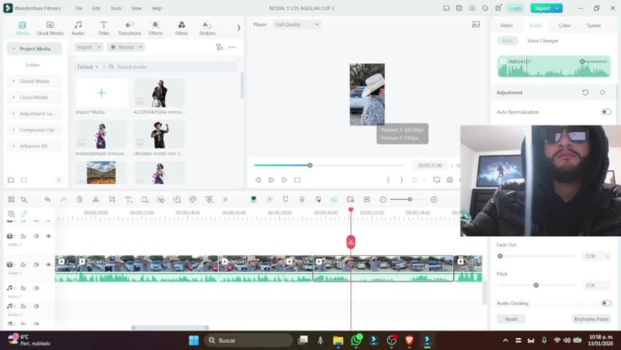The height and width of the screenshot is (350, 621).
Task: Mute the Video 1 track
Action: [36, 264]
